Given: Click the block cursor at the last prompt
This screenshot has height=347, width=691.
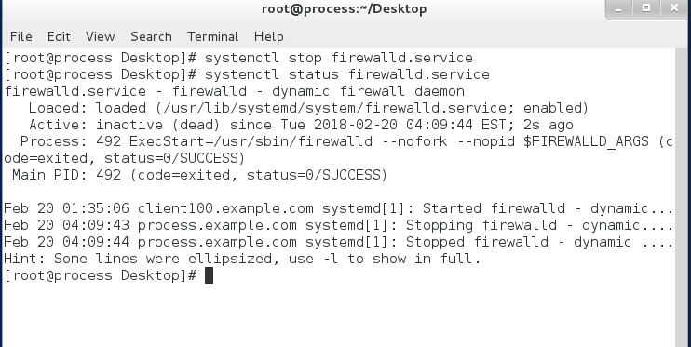Looking at the screenshot, I should point(209,275).
